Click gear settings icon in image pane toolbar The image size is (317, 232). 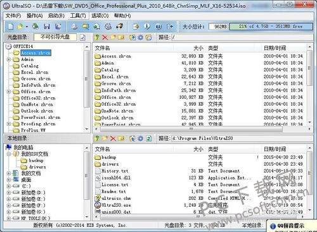pyautogui.click(x=140, y=37)
